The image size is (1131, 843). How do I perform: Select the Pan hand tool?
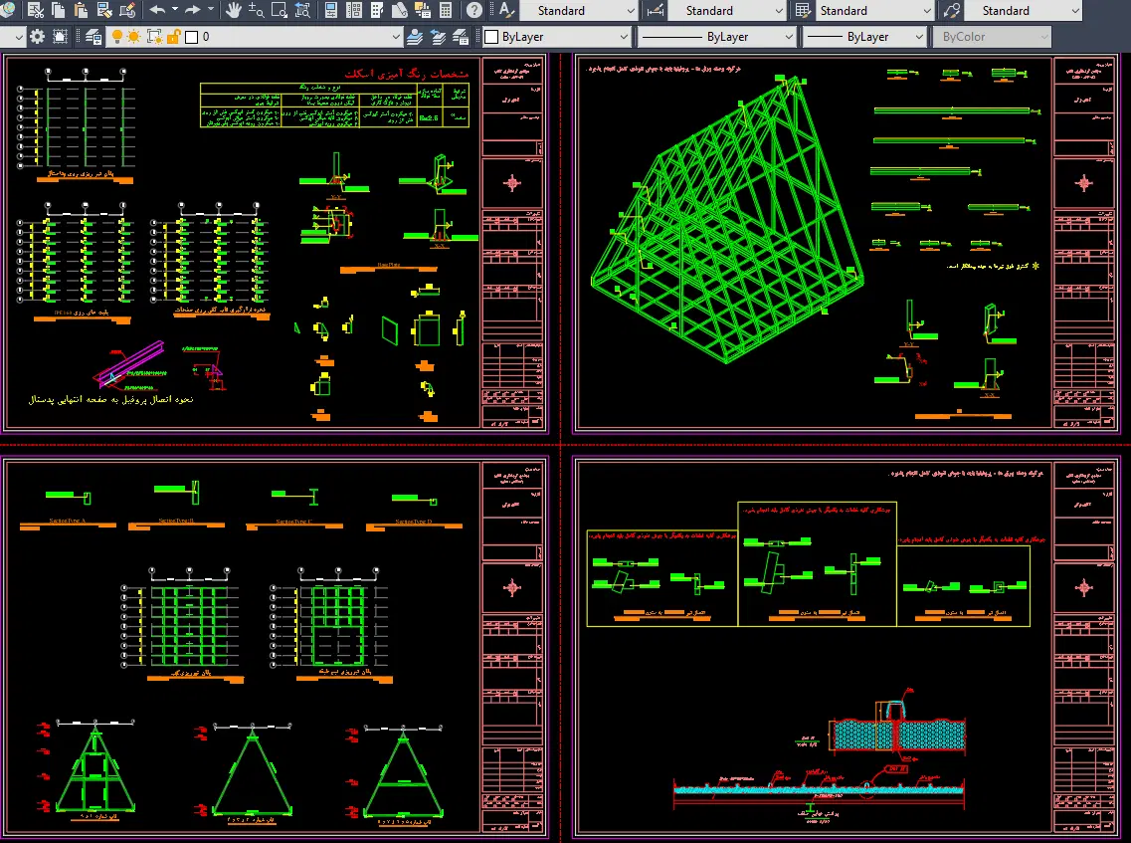click(x=233, y=10)
